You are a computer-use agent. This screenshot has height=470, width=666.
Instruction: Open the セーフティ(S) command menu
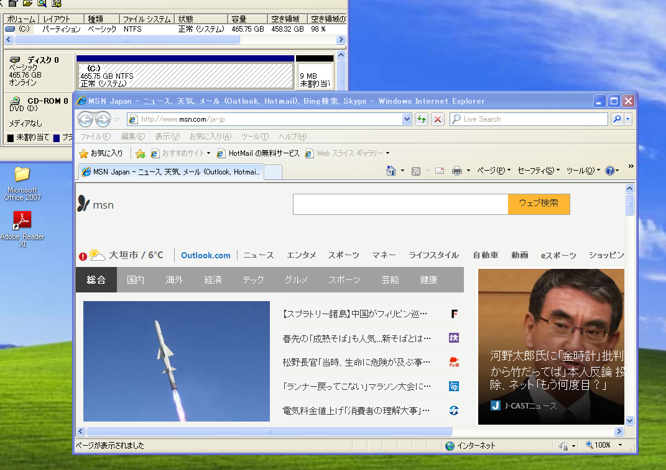pyautogui.click(x=539, y=171)
